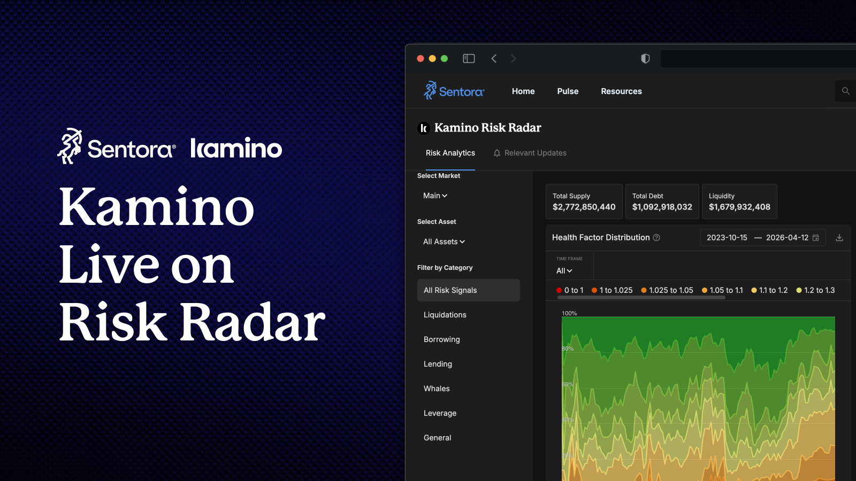This screenshot has width=856, height=481.
Task: Open the Pulse nav item
Action: (568, 91)
